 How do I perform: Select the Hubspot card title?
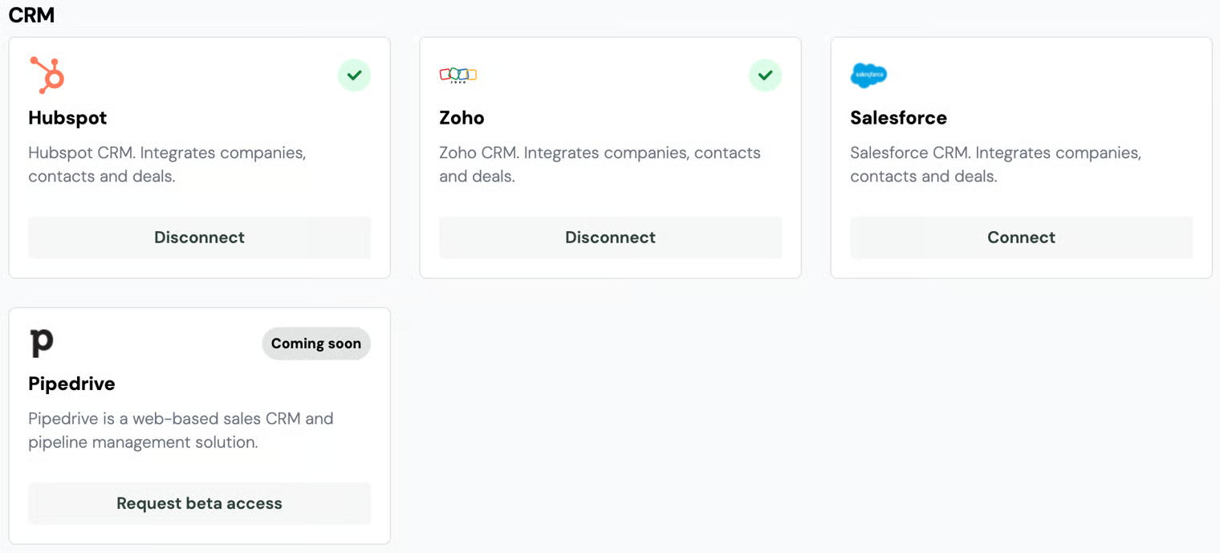pos(67,118)
